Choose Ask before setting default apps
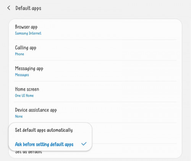The height and width of the screenshot is (161, 191). click(50, 144)
